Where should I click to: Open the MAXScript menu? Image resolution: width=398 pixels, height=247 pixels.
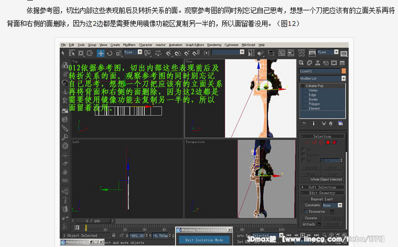click(x=248, y=45)
